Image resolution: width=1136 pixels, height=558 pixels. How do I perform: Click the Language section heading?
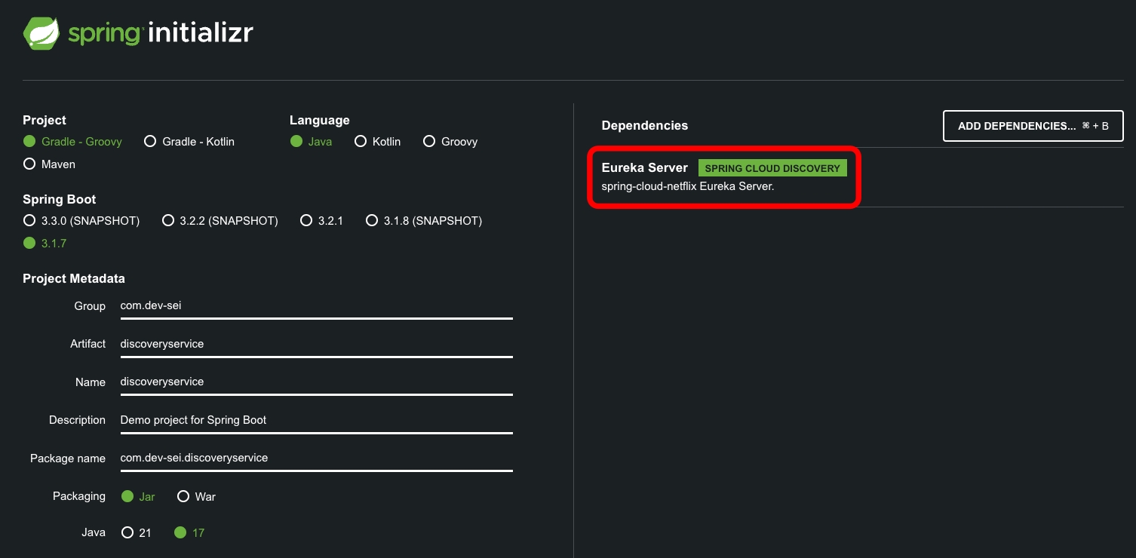pos(320,121)
